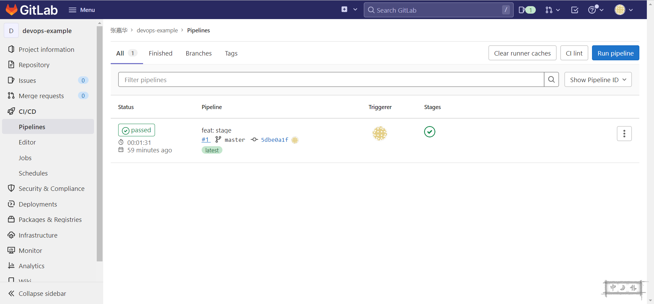Open the to-do list icon
This screenshot has width=654, height=304.
coord(575,10)
